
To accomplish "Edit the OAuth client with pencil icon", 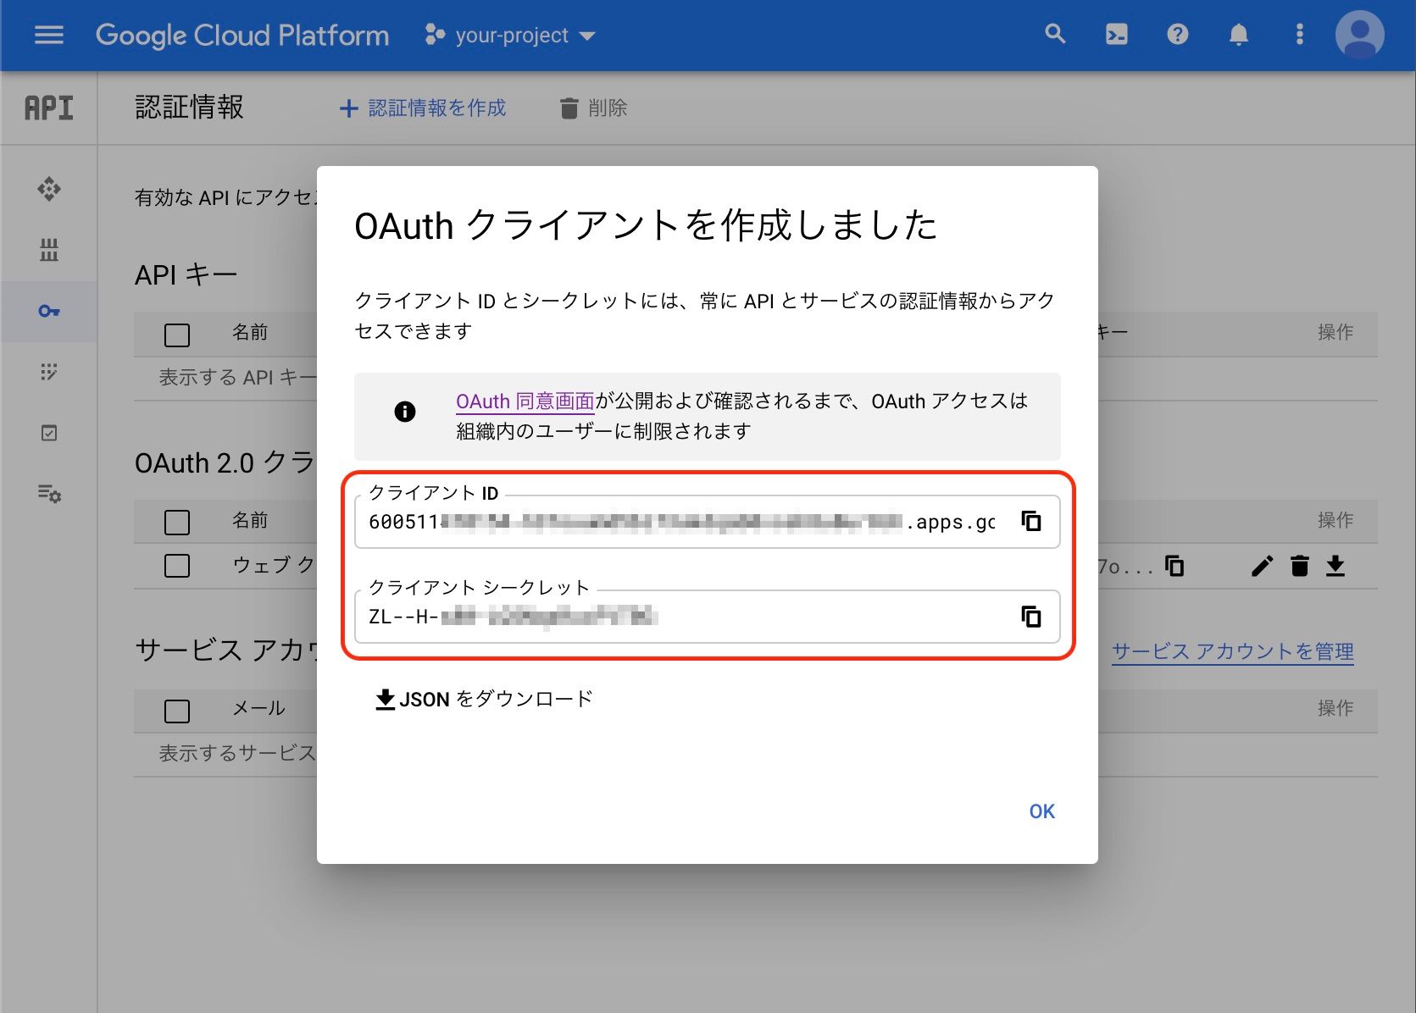I will point(1263,566).
